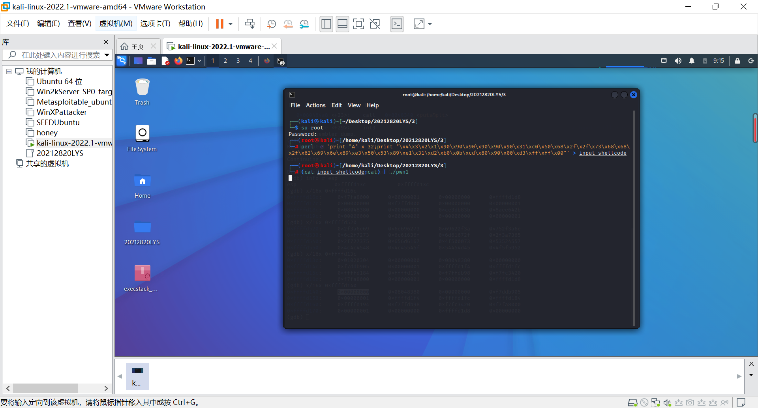This screenshot has width=758, height=408.
Task: Open the terminal Actions menu
Action: pos(315,105)
